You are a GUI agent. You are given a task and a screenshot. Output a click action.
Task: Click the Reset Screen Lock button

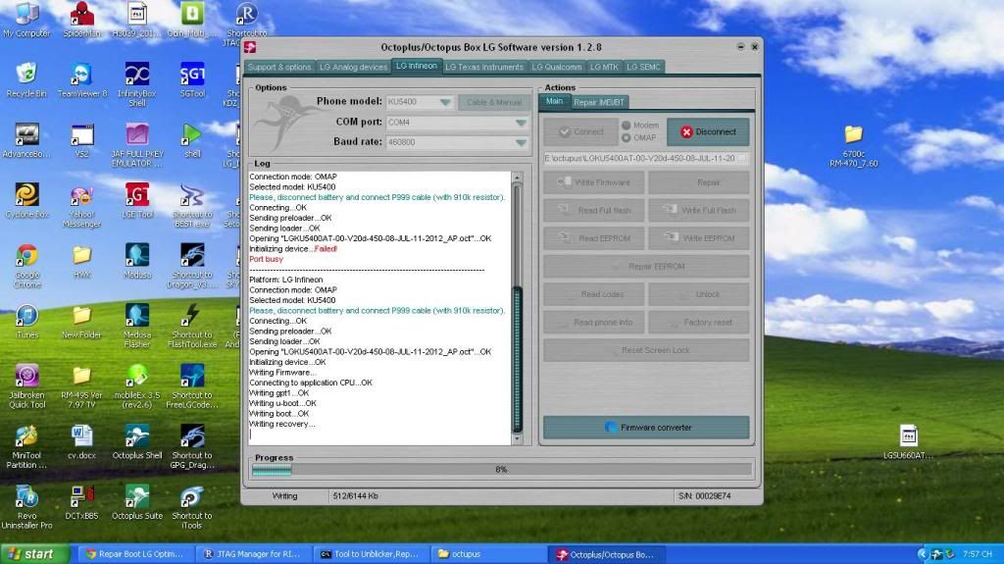pos(646,350)
